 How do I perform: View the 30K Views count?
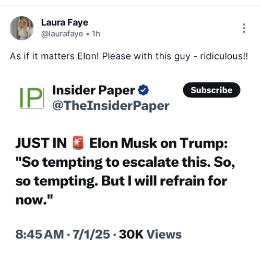(150, 234)
